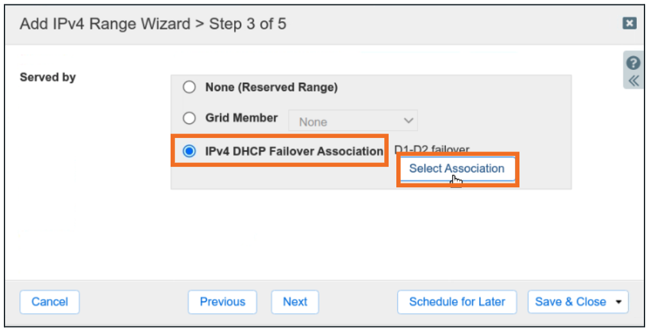Advance using the Next button
Viewport: 649px width, 331px height.
pyautogui.click(x=295, y=302)
